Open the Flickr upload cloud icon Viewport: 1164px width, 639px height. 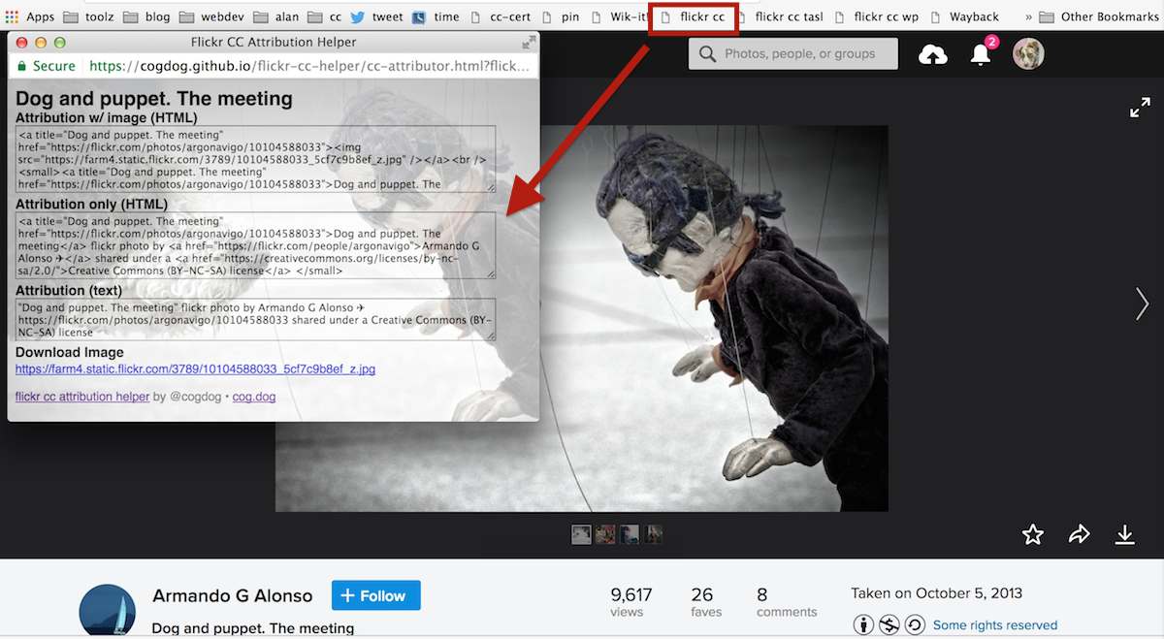pos(933,54)
